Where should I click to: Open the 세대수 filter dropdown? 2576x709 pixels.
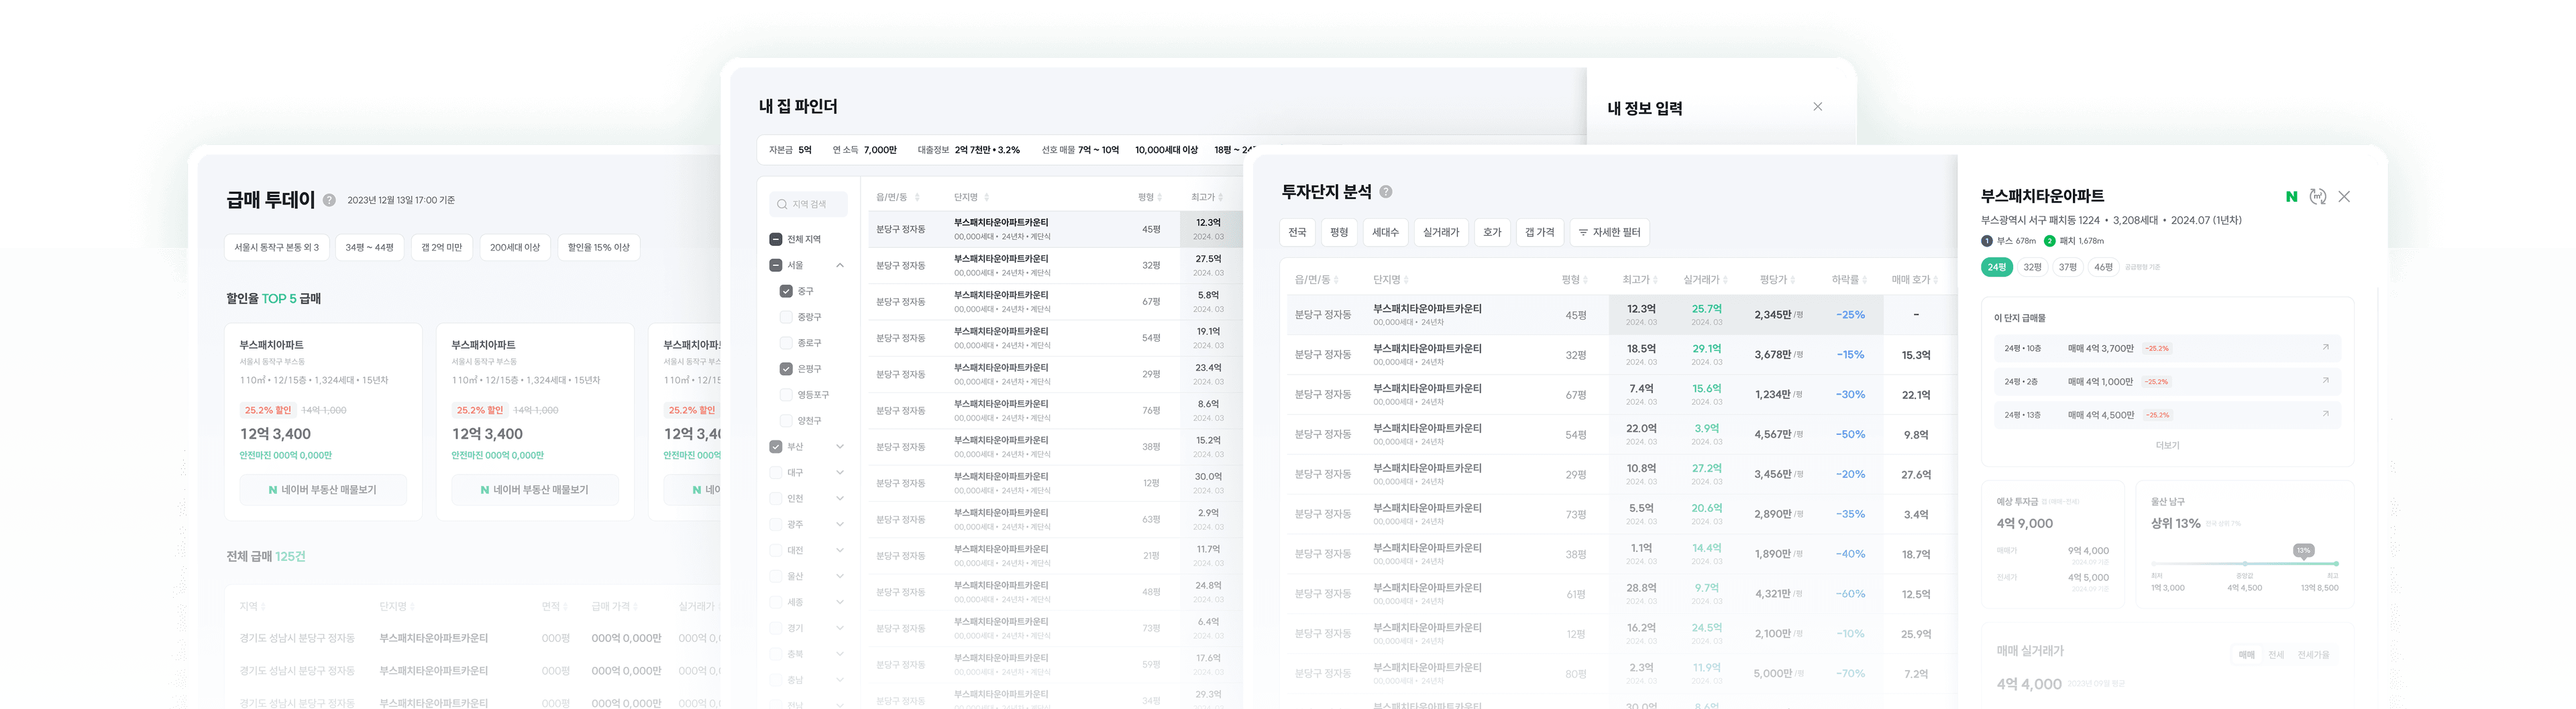tap(1385, 232)
